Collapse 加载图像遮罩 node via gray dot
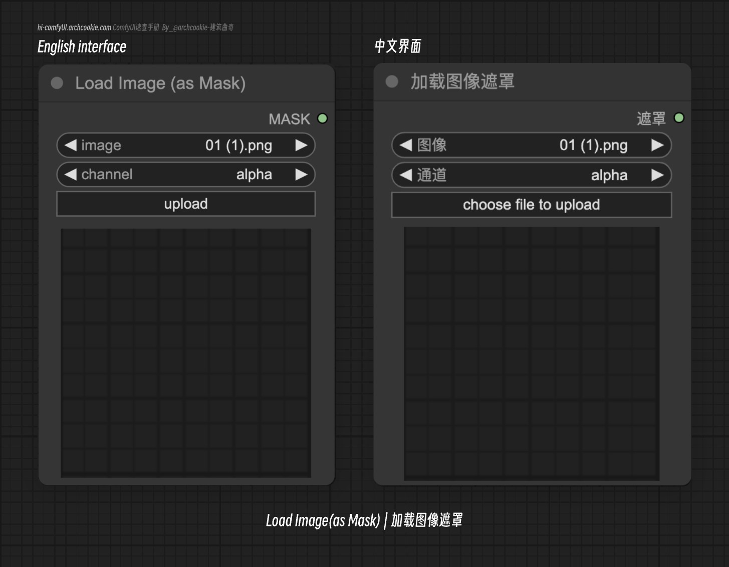729x567 pixels. click(392, 82)
